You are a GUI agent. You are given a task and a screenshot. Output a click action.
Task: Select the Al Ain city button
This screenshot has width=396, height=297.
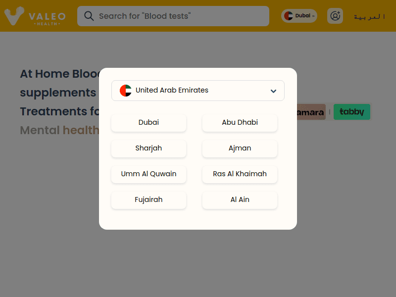[240, 200]
